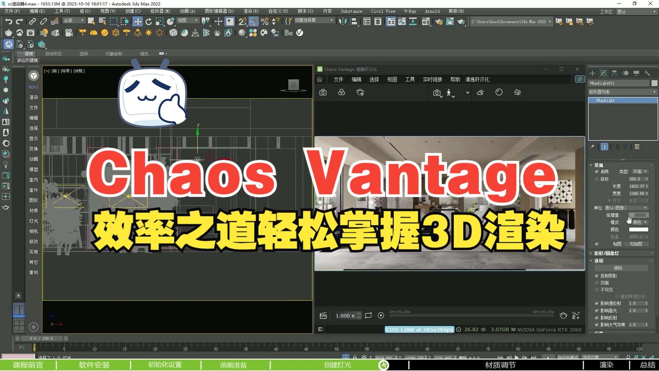Open the V-Ray menu in 3ds Max
Viewport: 659px width, 371px height.
[x=410, y=11]
